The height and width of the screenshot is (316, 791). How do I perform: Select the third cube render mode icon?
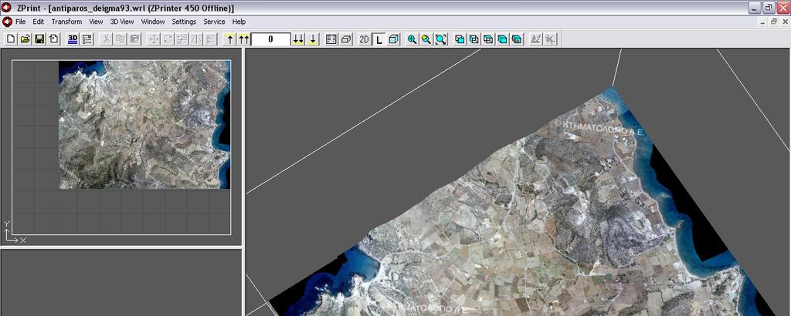click(488, 39)
